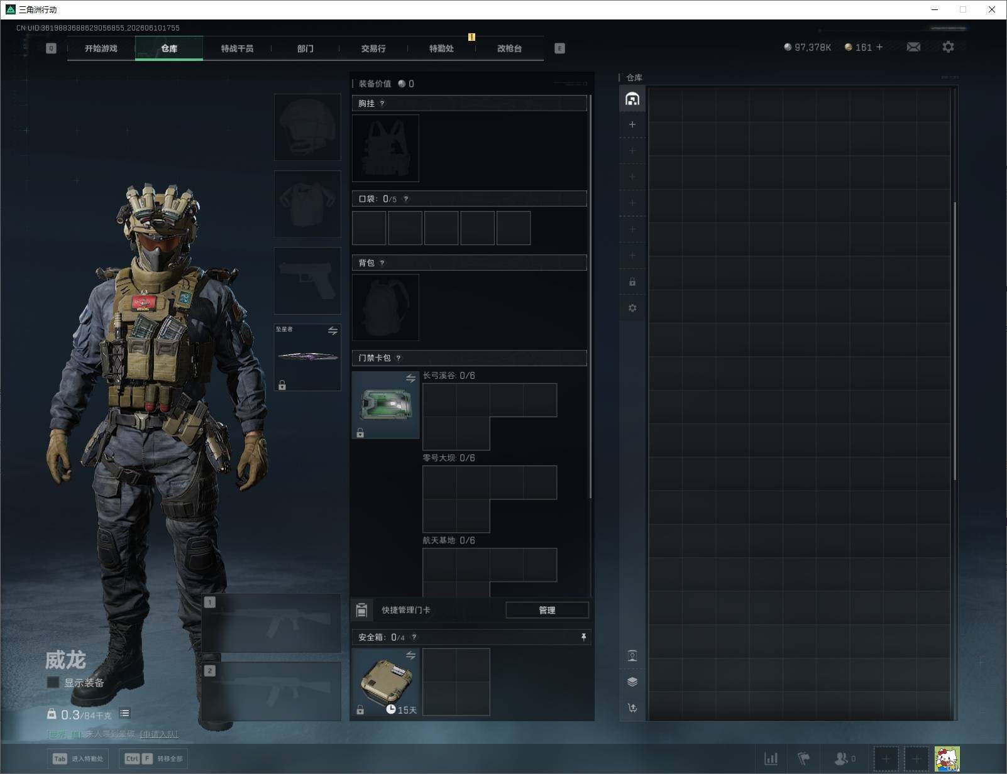Click the warehouse grid scrollbar
1007x774 pixels.
click(x=955, y=341)
